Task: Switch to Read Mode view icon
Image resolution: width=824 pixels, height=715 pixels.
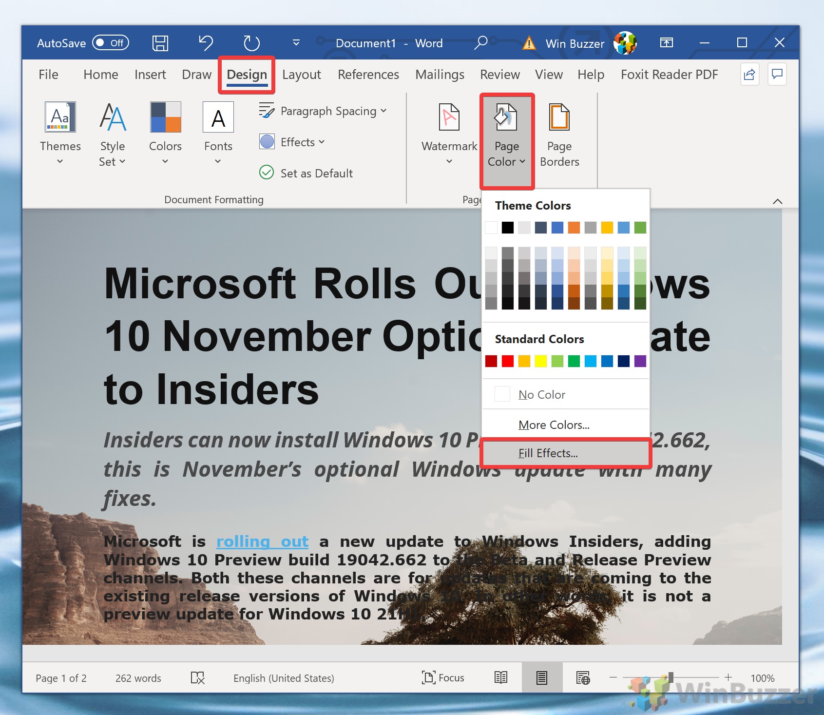Action: coord(500,677)
